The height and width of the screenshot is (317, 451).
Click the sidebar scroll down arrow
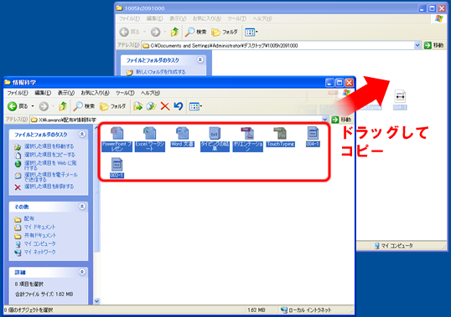click(97, 301)
